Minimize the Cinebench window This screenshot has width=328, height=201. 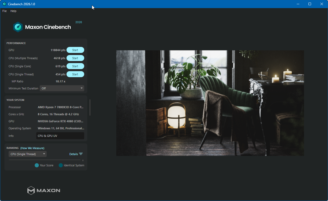(x=298, y=4)
